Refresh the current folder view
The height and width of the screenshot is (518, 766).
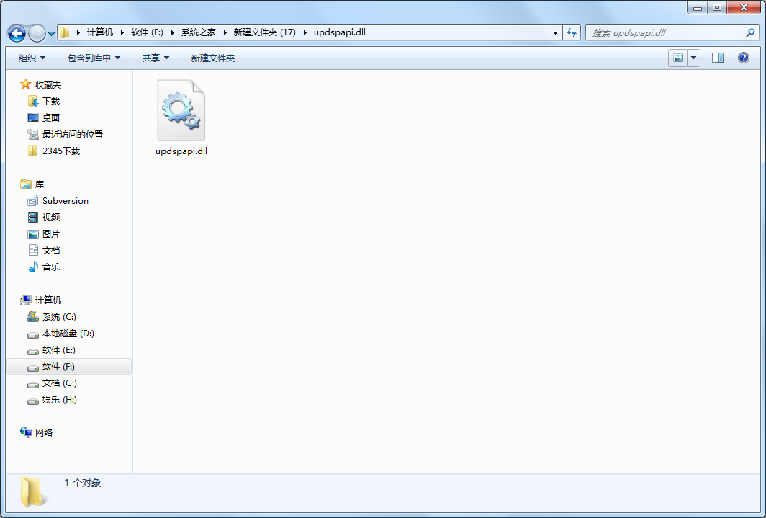coord(571,32)
